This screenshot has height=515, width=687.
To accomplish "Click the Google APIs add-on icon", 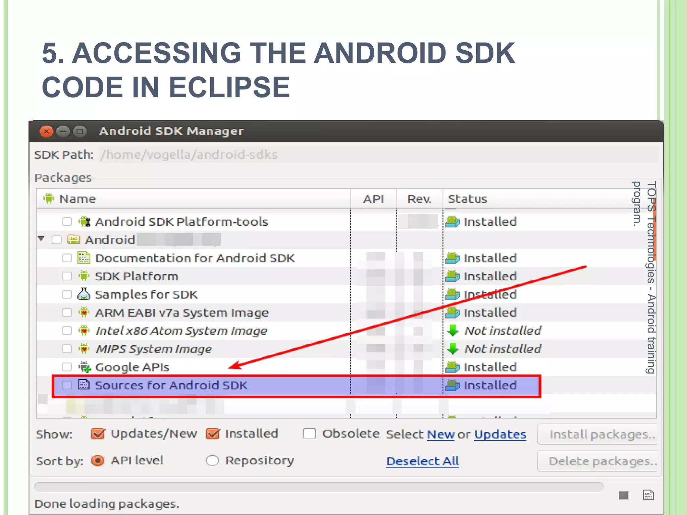I will coord(85,367).
